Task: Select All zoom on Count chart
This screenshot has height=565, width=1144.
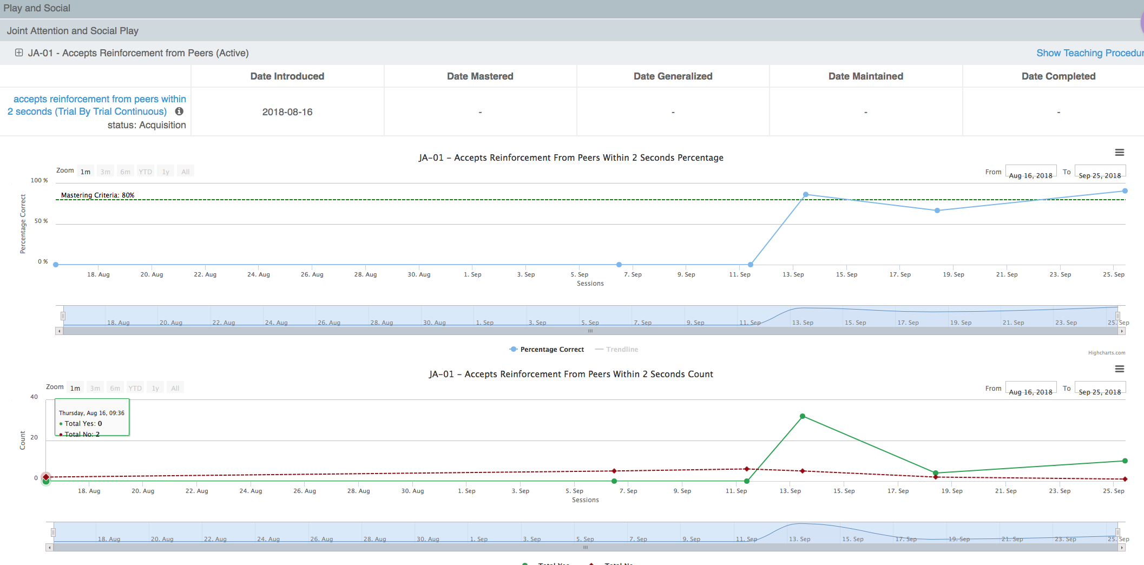Action: coord(175,388)
